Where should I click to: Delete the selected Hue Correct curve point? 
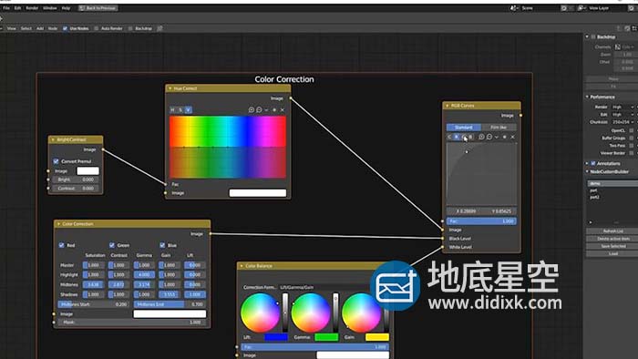click(283, 109)
